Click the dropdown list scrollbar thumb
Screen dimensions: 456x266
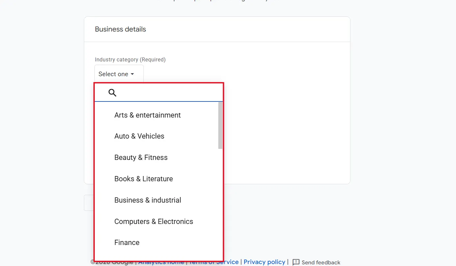tap(220, 125)
